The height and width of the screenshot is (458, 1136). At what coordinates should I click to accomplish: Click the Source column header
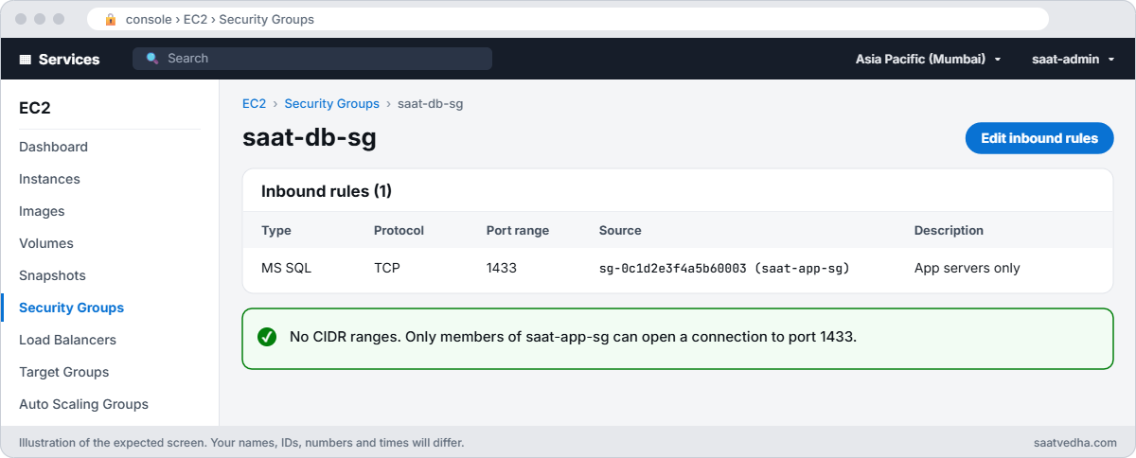pos(620,230)
